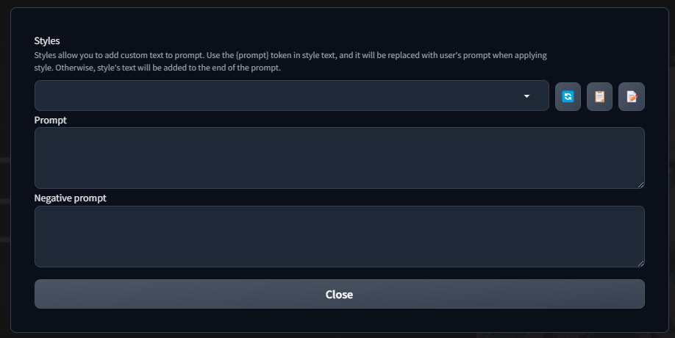Focus the Prompt text area
The height and width of the screenshot is (338, 675).
point(339,158)
